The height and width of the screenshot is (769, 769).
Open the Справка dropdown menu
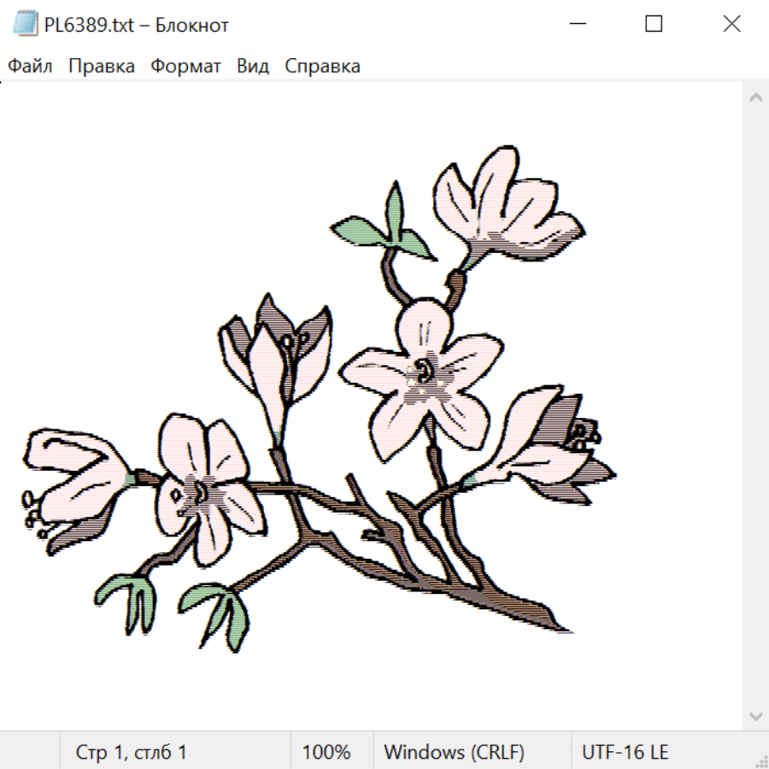pos(322,66)
